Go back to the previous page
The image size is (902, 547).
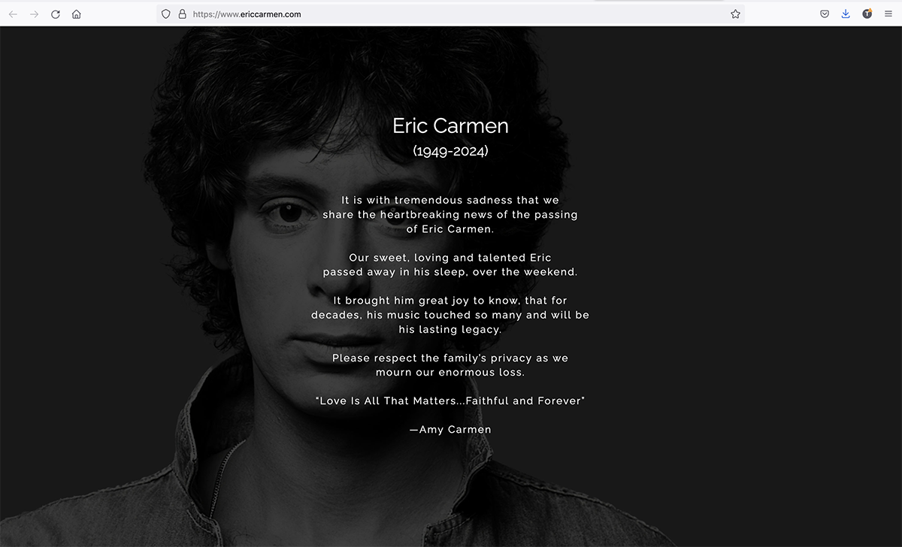pos(13,14)
